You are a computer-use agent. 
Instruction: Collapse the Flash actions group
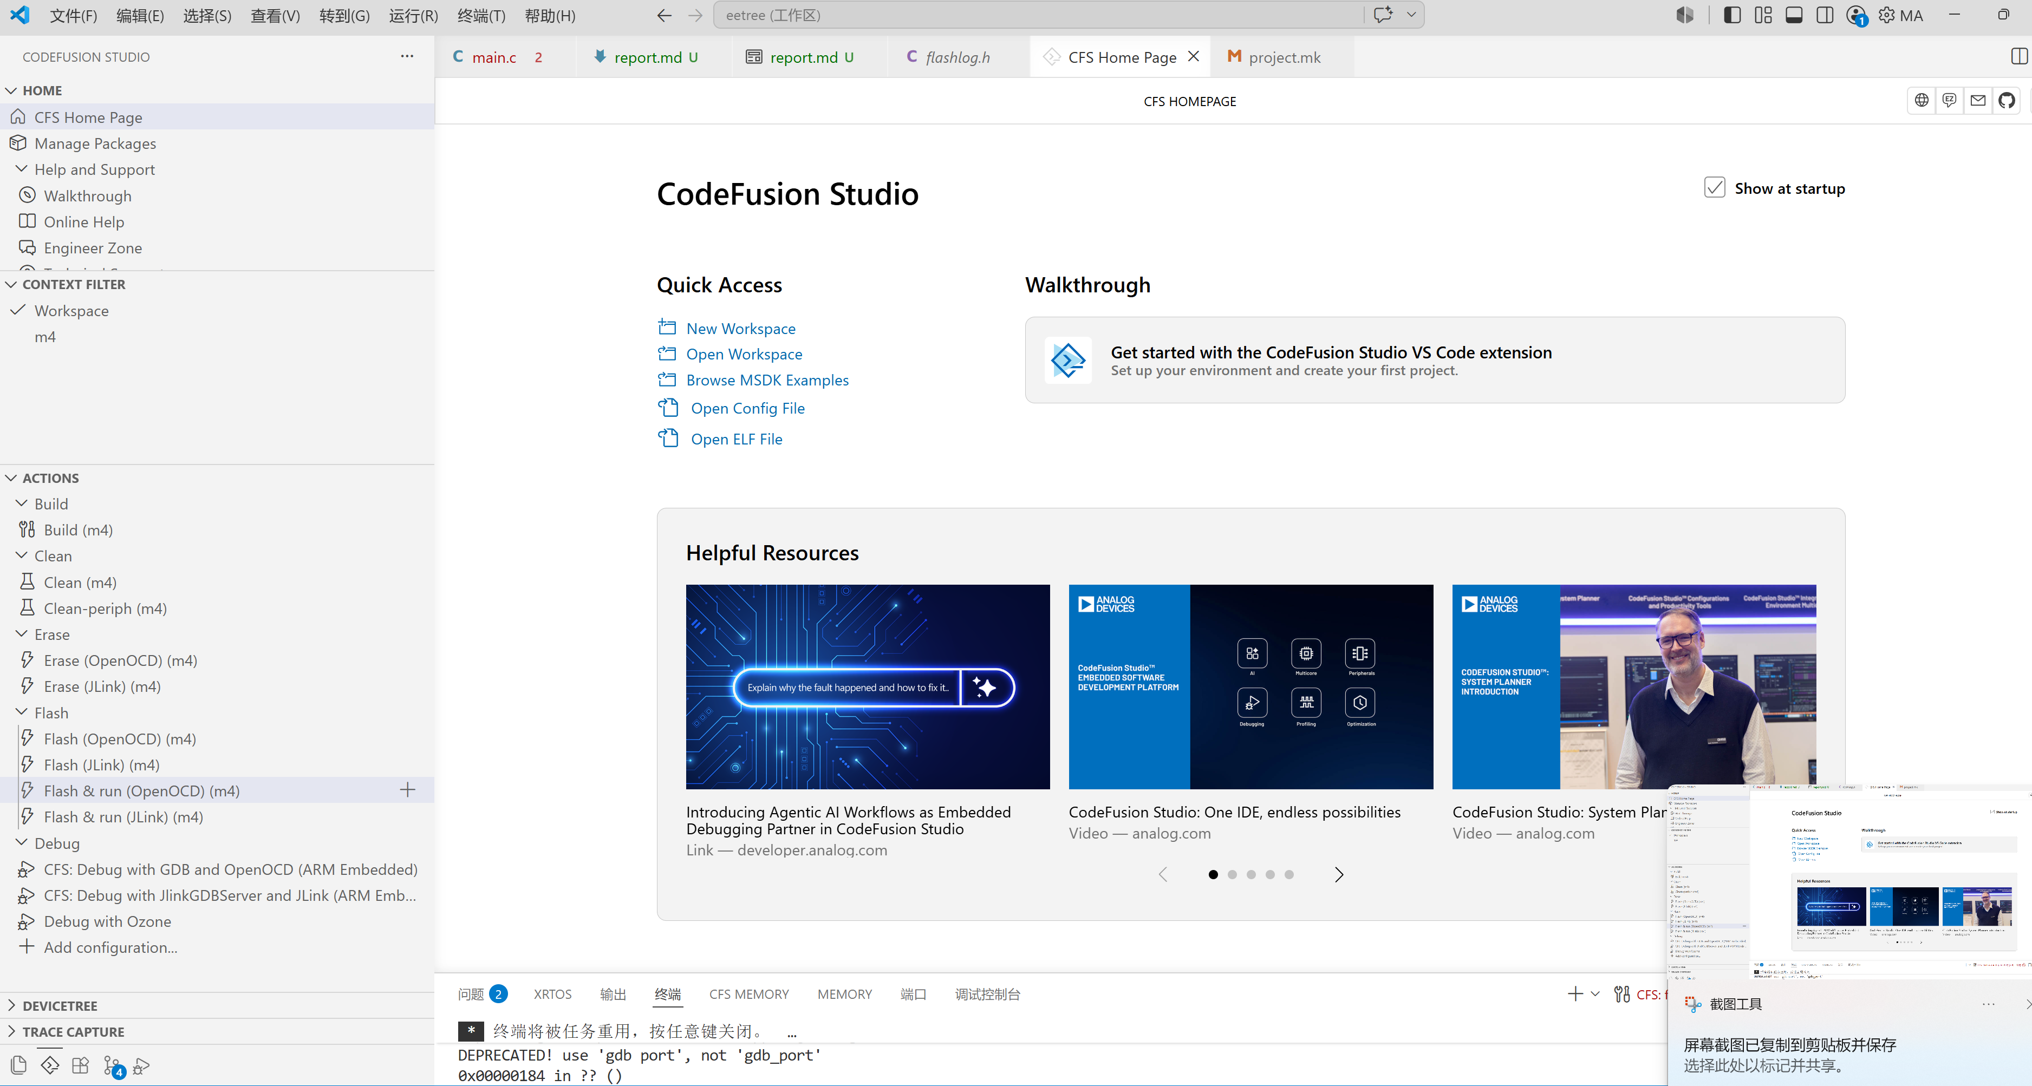click(21, 712)
